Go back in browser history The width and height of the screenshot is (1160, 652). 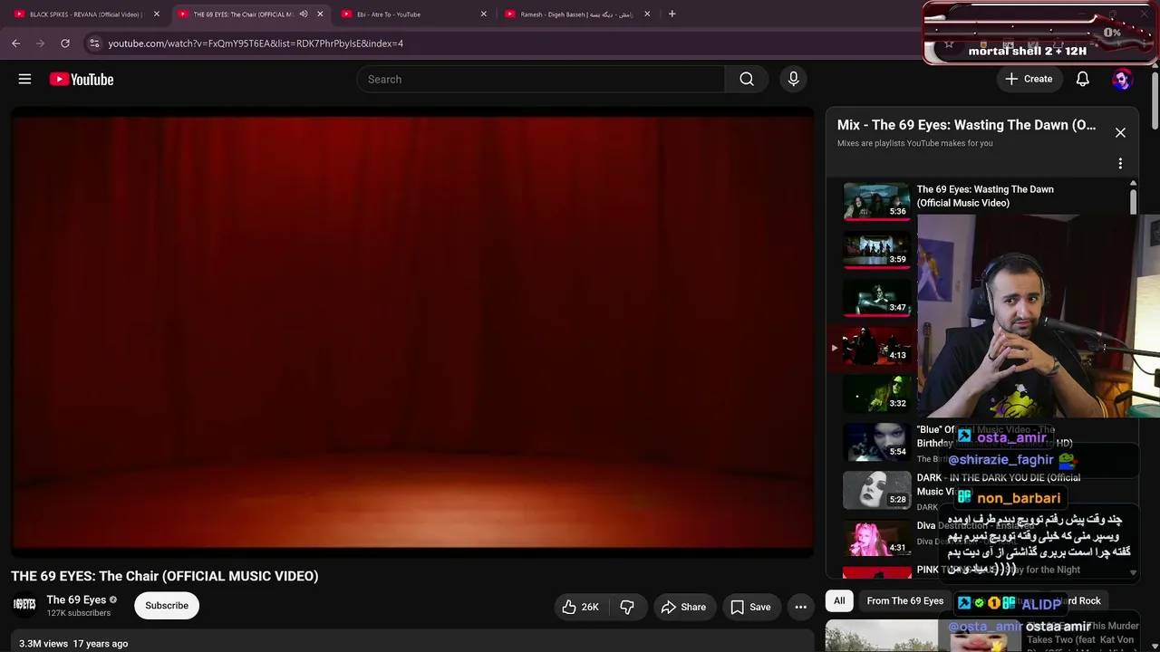click(16, 43)
